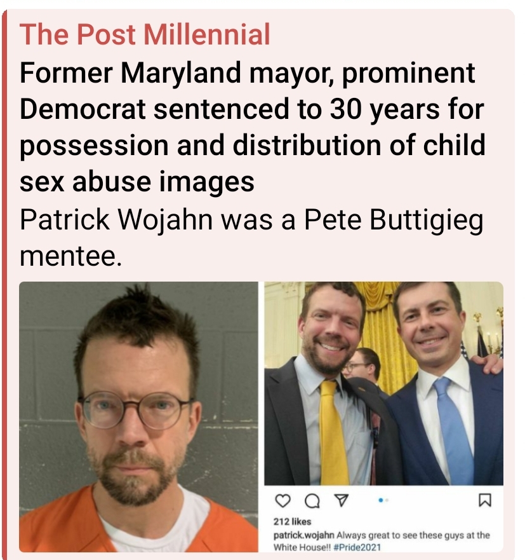Tap the heart like icon
Screen dimensions: 525x560
tap(283, 501)
